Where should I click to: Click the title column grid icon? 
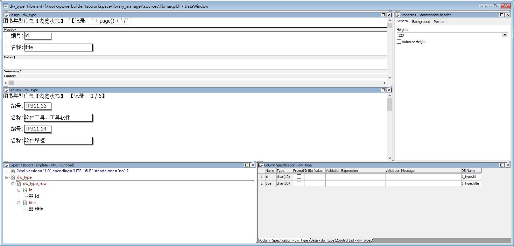[x=31, y=209]
